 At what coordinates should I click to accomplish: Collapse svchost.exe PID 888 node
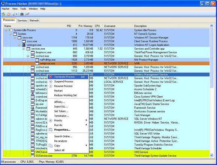[28, 56]
